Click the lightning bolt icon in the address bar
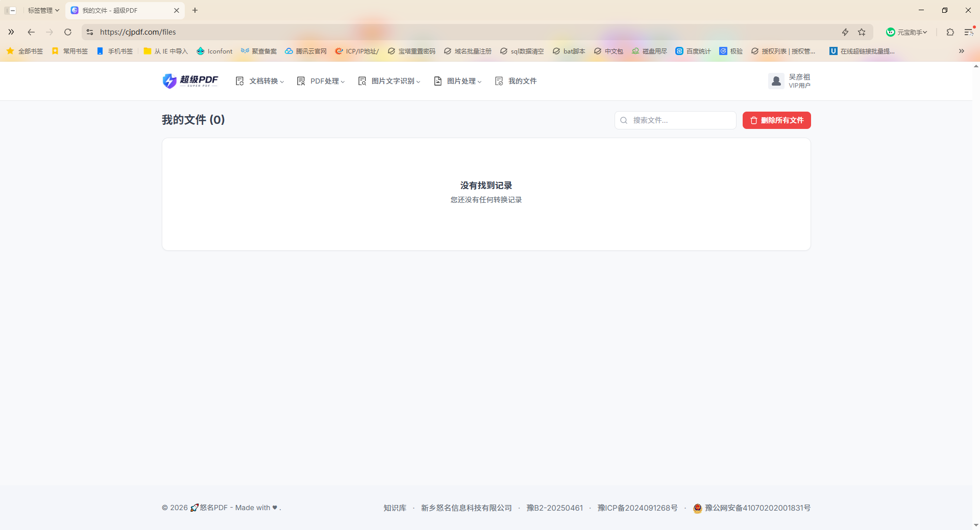 point(845,32)
